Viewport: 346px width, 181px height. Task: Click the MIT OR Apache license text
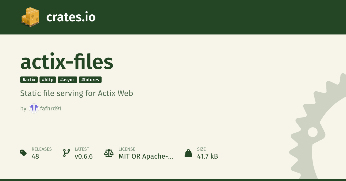click(x=146, y=157)
